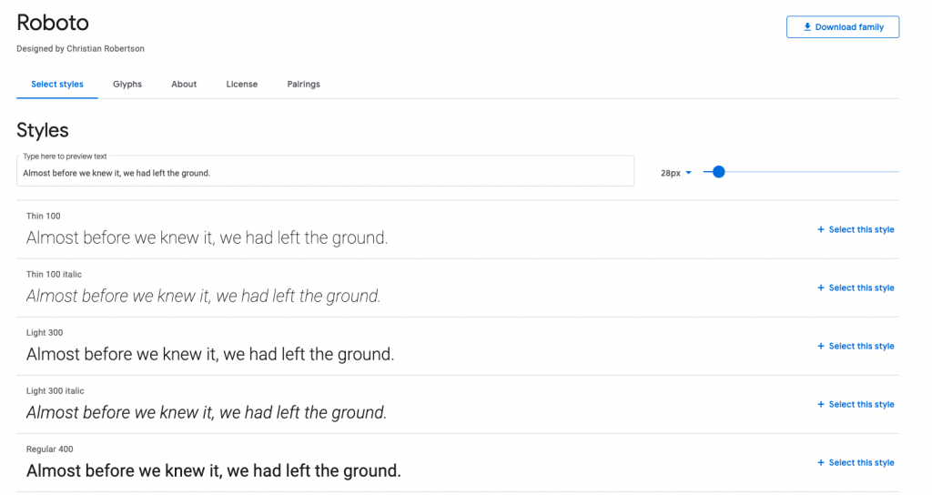Choose Select this style for Light 300
The image size is (932, 495).
click(x=861, y=347)
